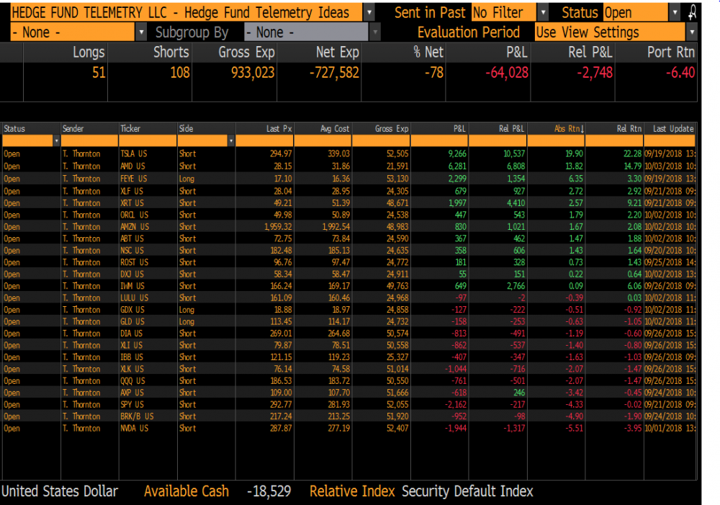Click the GLD US ticker

point(132,321)
